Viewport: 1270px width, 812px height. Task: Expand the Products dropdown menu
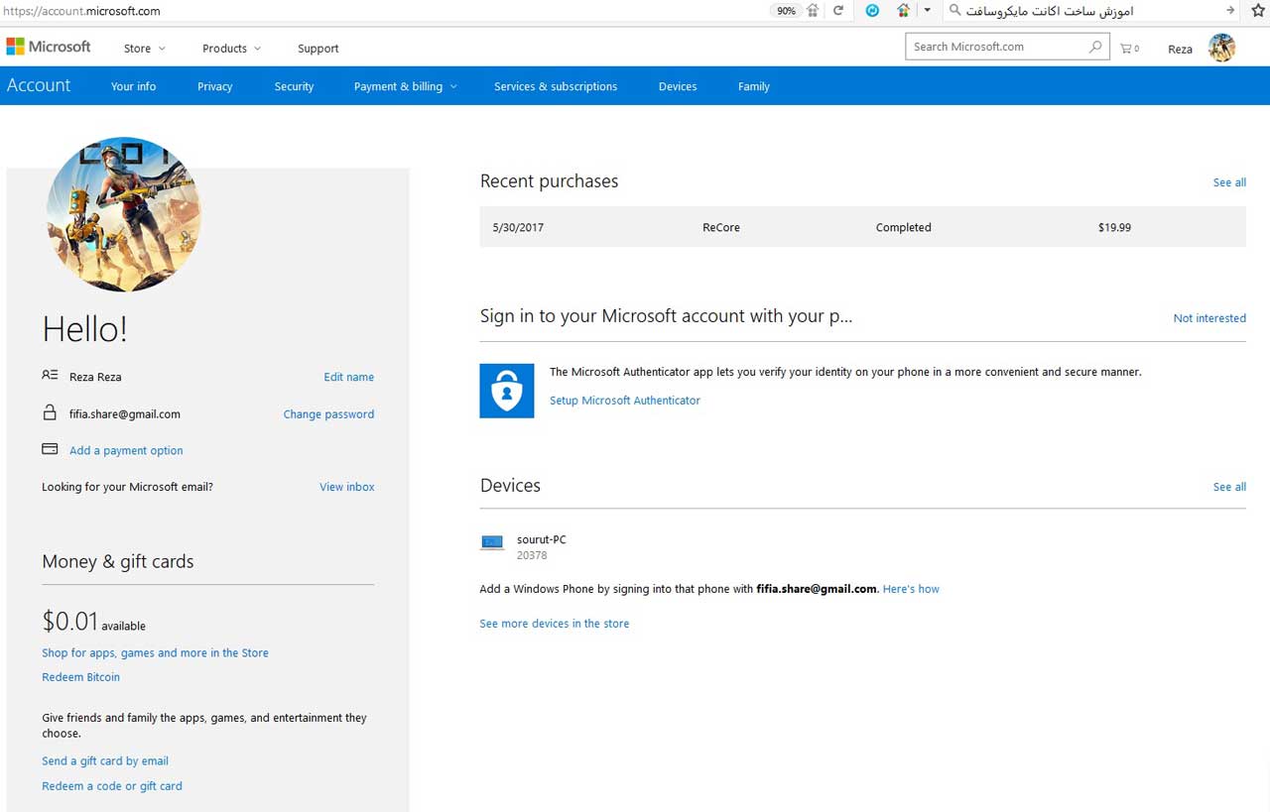pyautogui.click(x=231, y=49)
